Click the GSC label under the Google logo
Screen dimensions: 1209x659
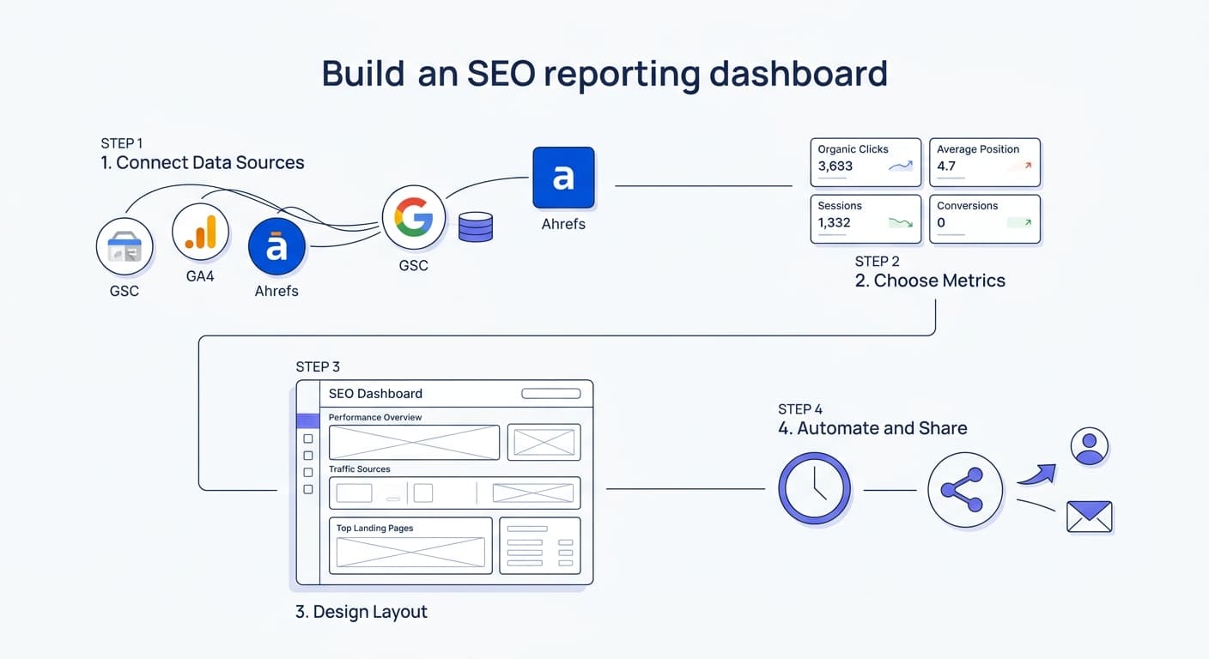point(414,266)
